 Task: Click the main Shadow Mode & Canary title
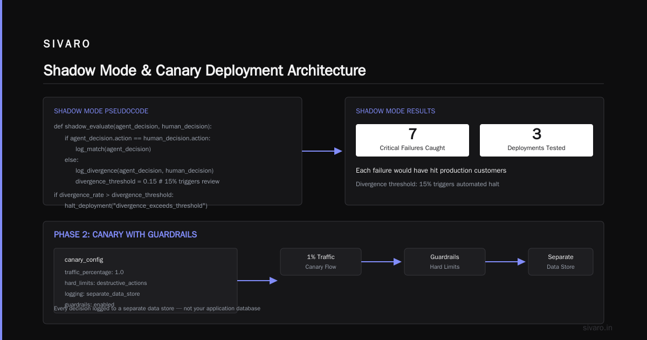(204, 70)
